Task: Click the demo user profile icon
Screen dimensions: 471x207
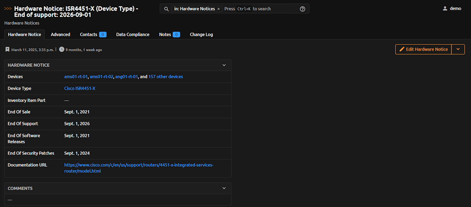Action: coord(445,9)
